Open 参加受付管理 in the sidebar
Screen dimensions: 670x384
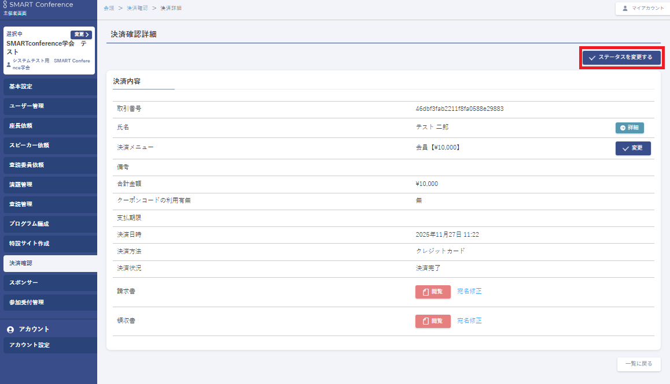pyautogui.click(x=49, y=303)
